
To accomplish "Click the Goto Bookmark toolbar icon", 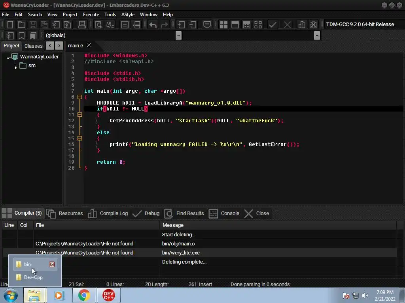I will coord(33,35).
